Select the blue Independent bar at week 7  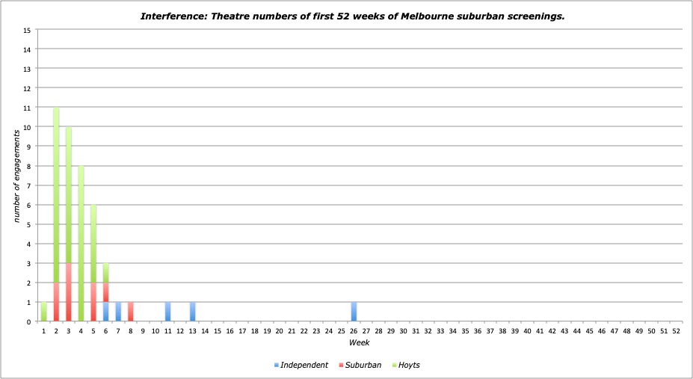coord(118,312)
